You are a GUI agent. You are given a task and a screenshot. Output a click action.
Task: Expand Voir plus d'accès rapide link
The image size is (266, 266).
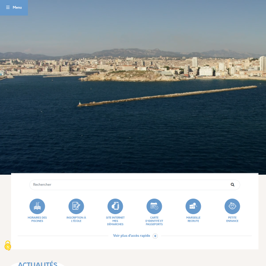click(x=132, y=236)
